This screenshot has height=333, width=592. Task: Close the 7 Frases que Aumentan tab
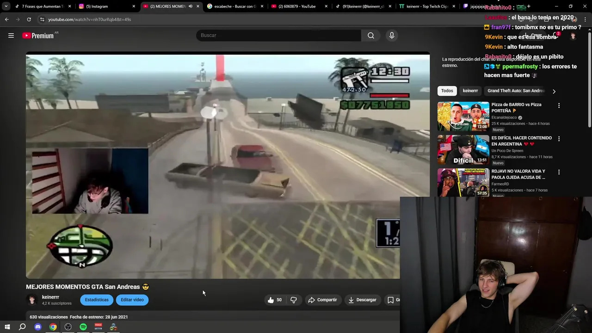click(70, 6)
